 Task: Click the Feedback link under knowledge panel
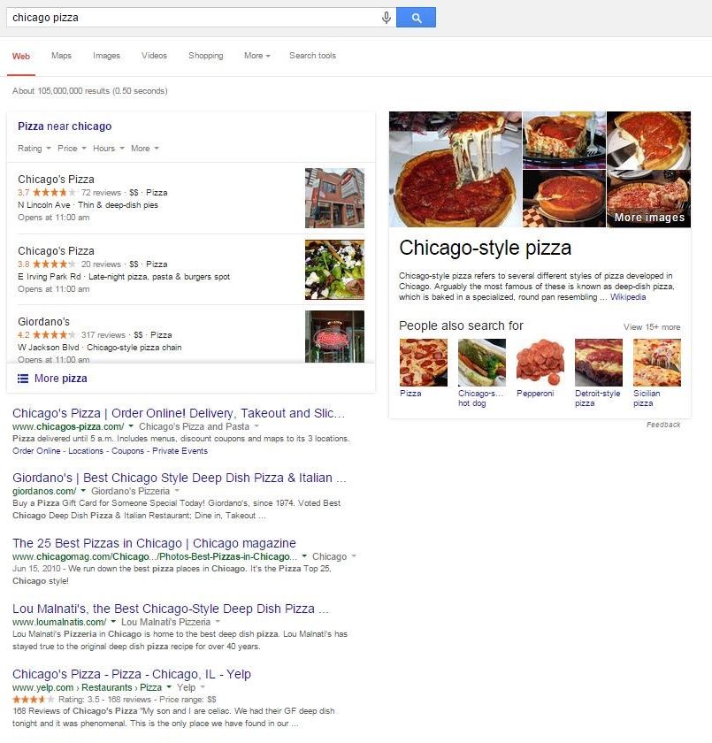(x=663, y=425)
